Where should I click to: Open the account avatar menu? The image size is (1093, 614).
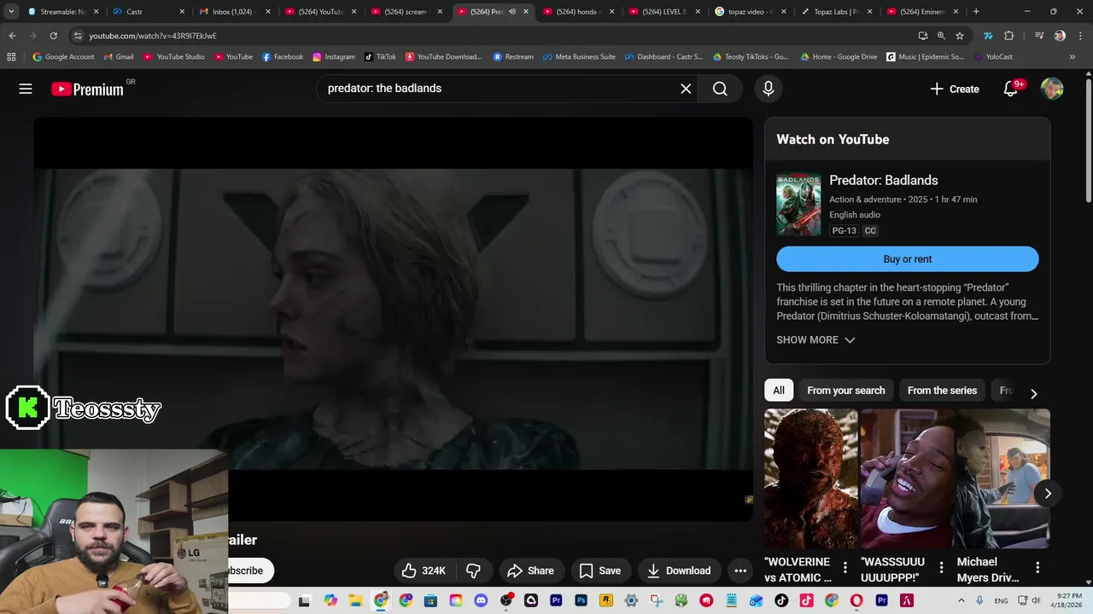[x=1052, y=89]
